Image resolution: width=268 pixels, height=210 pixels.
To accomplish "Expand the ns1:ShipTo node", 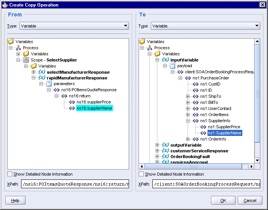I will [x=188, y=97].
